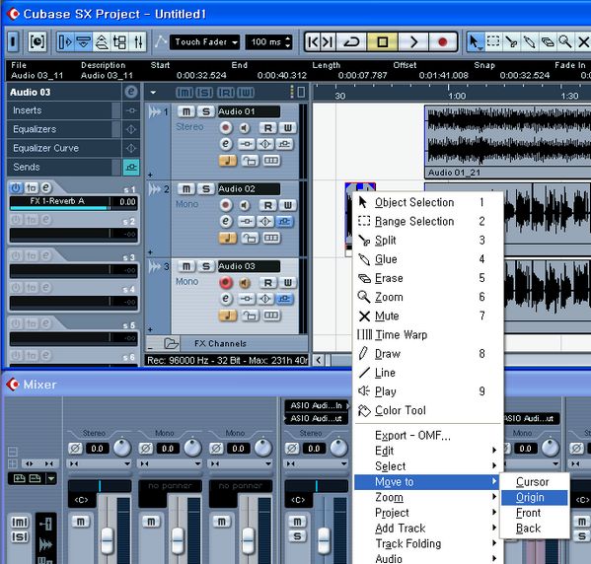Viewport: 591px width, 564px height.
Task: Expand the Equalizer Curve inspector section
Action: point(63,148)
